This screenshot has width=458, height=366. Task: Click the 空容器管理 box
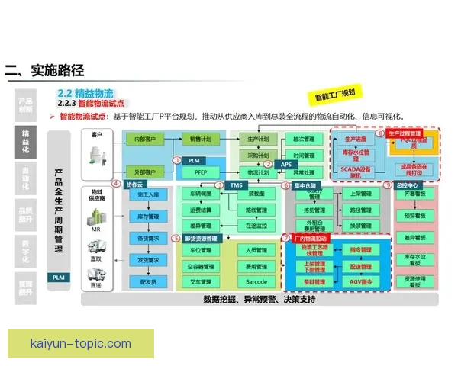tap(201, 266)
